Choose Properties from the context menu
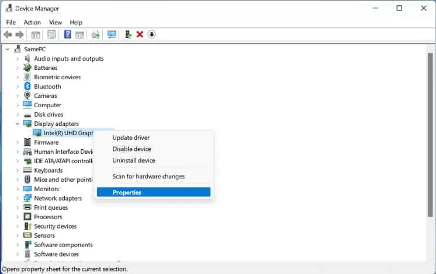The height and width of the screenshot is (274, 436). pyautogui.click(x=127, y=192)
